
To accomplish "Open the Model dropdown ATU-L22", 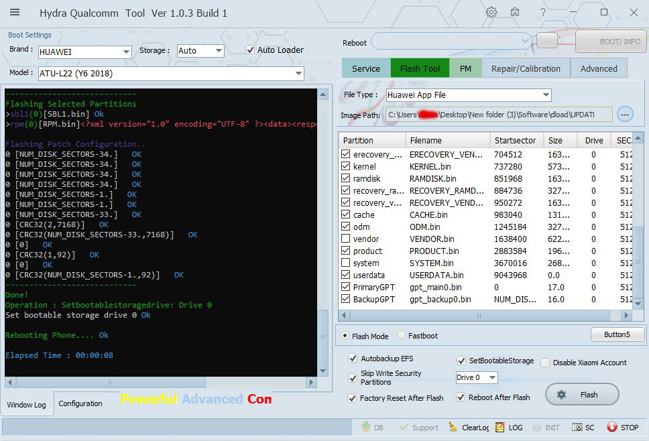I will (298, 73).
